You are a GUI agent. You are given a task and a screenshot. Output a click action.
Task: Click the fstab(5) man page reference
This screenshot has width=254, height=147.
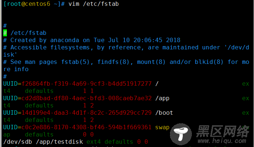point(76,62)
